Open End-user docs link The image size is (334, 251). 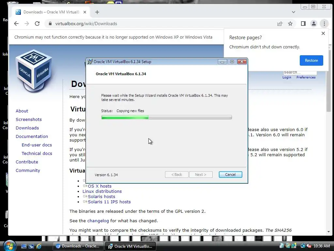point(37,145)
